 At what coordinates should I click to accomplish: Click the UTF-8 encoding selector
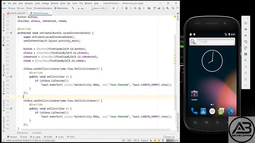[x=136, y=140]
